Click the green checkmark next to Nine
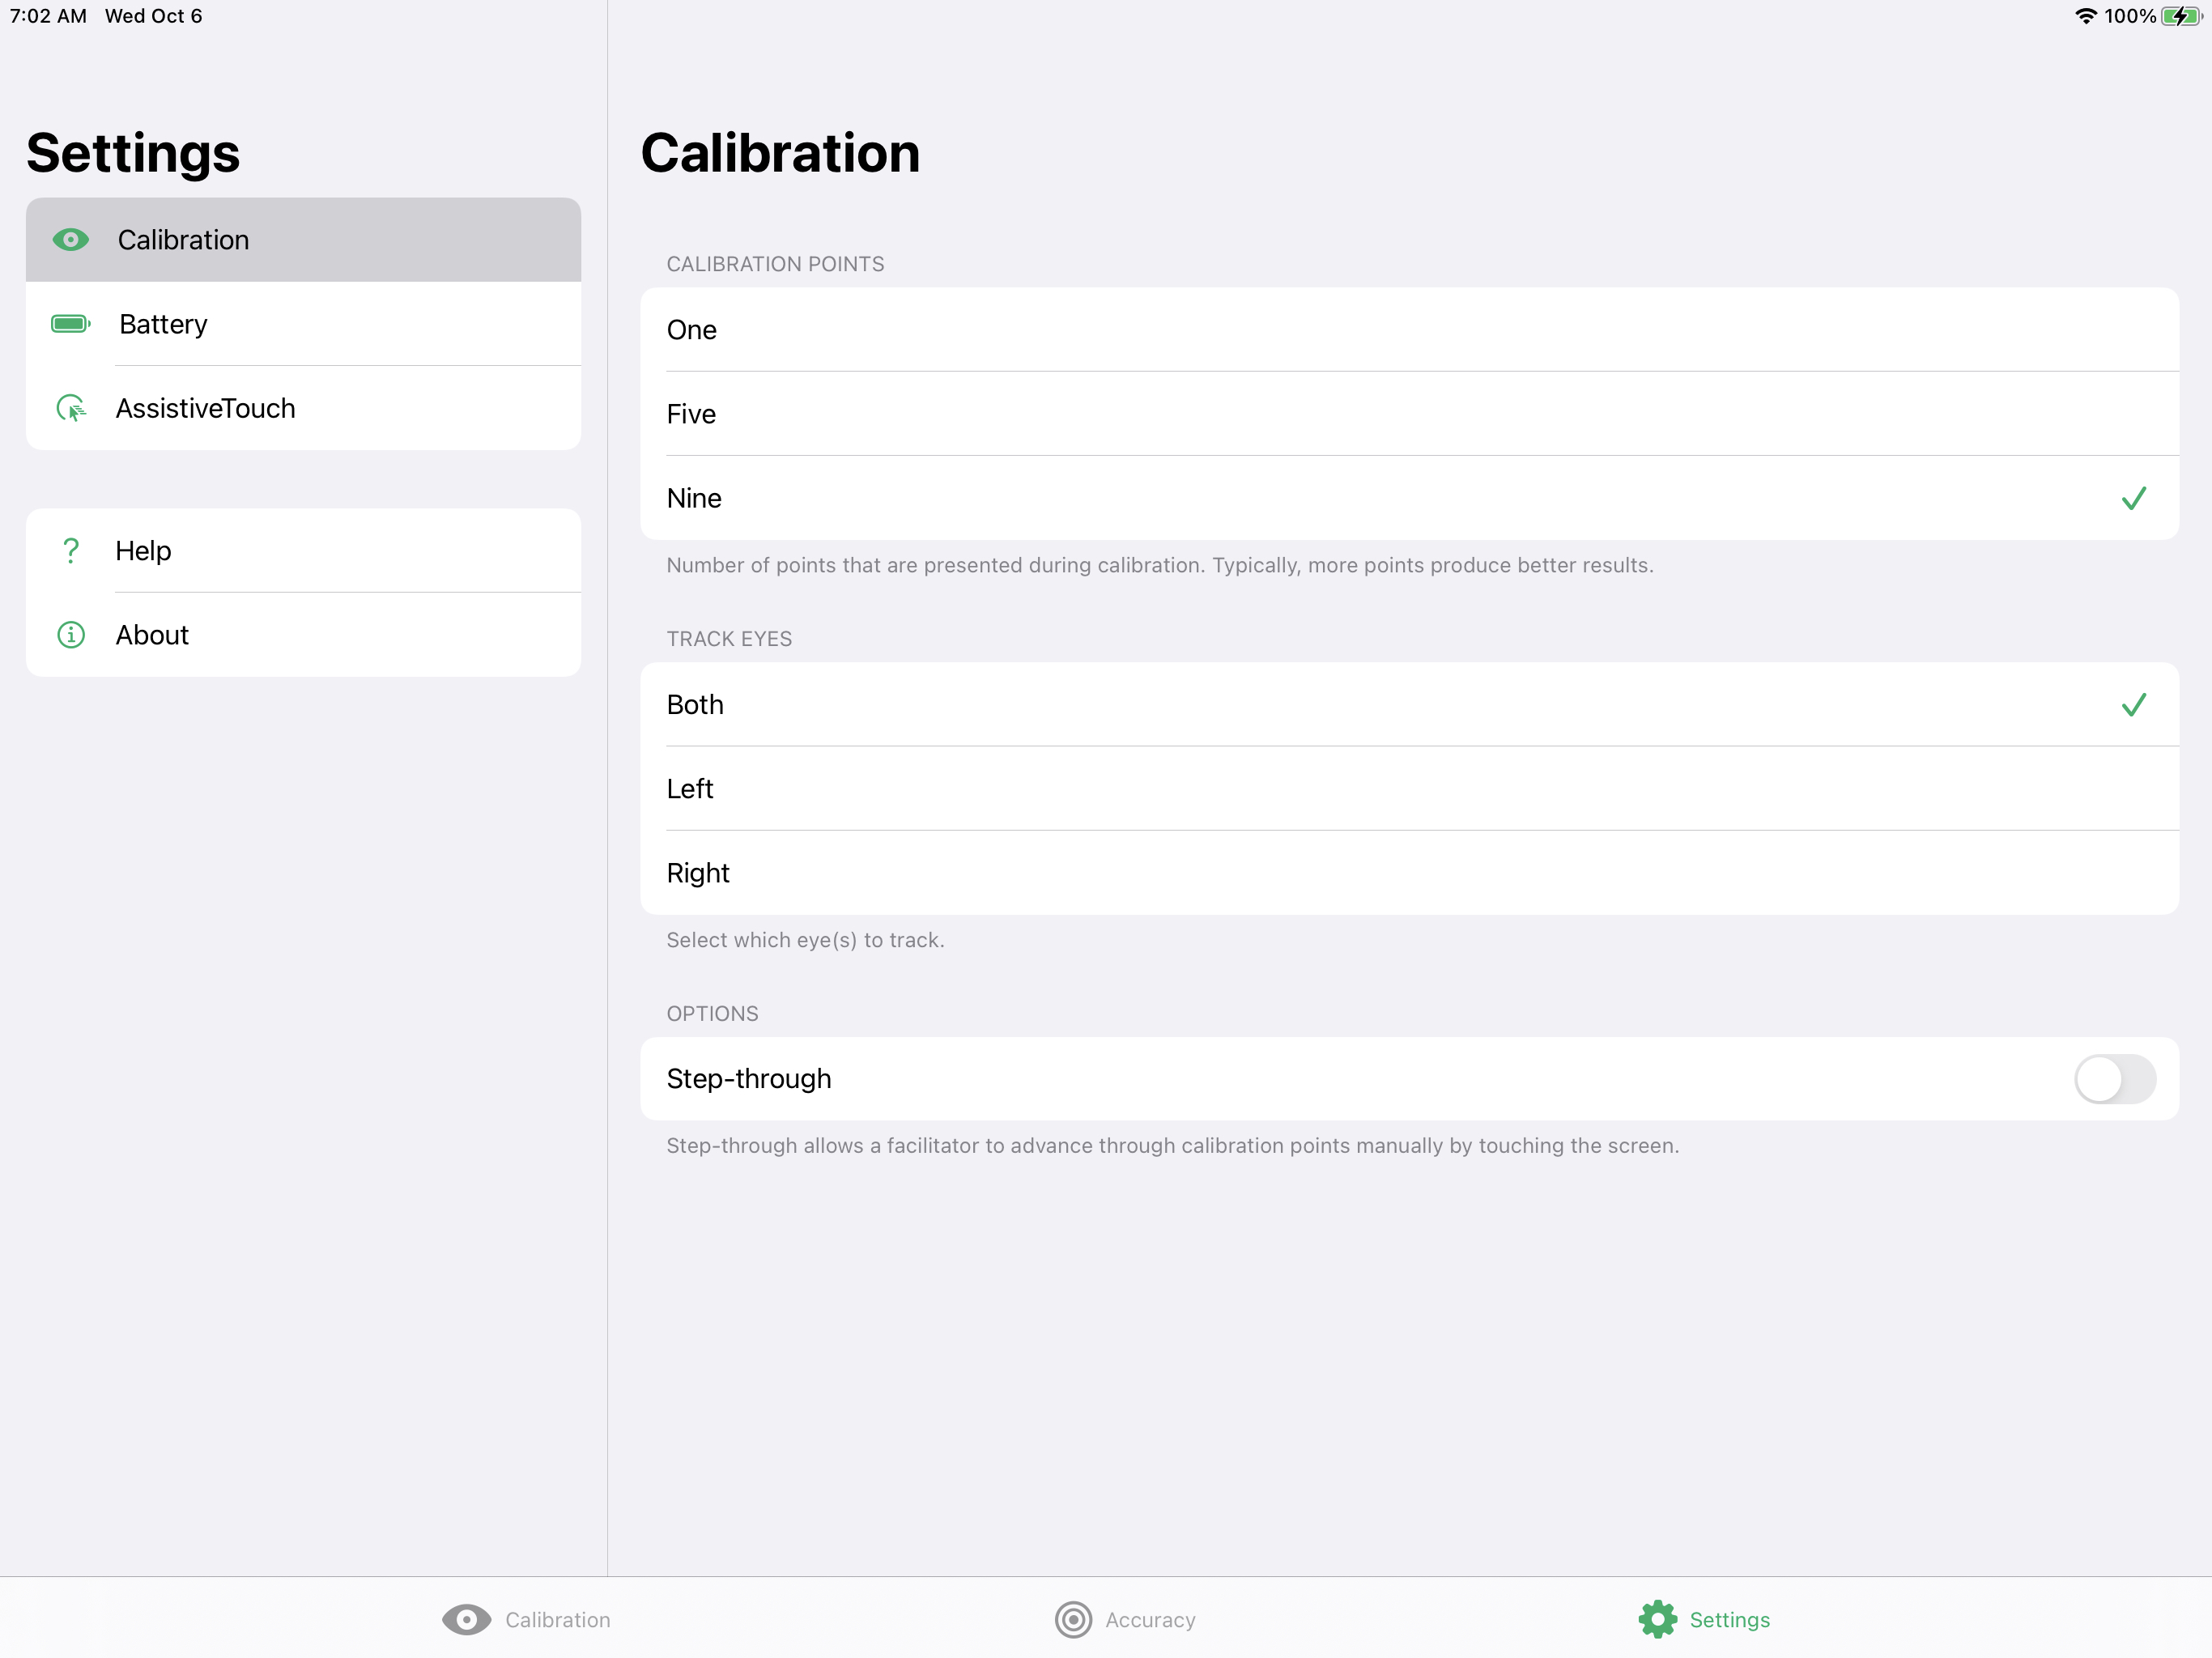The width and height of the screenshot is (2212, 1658). [x=2133, y=498]
